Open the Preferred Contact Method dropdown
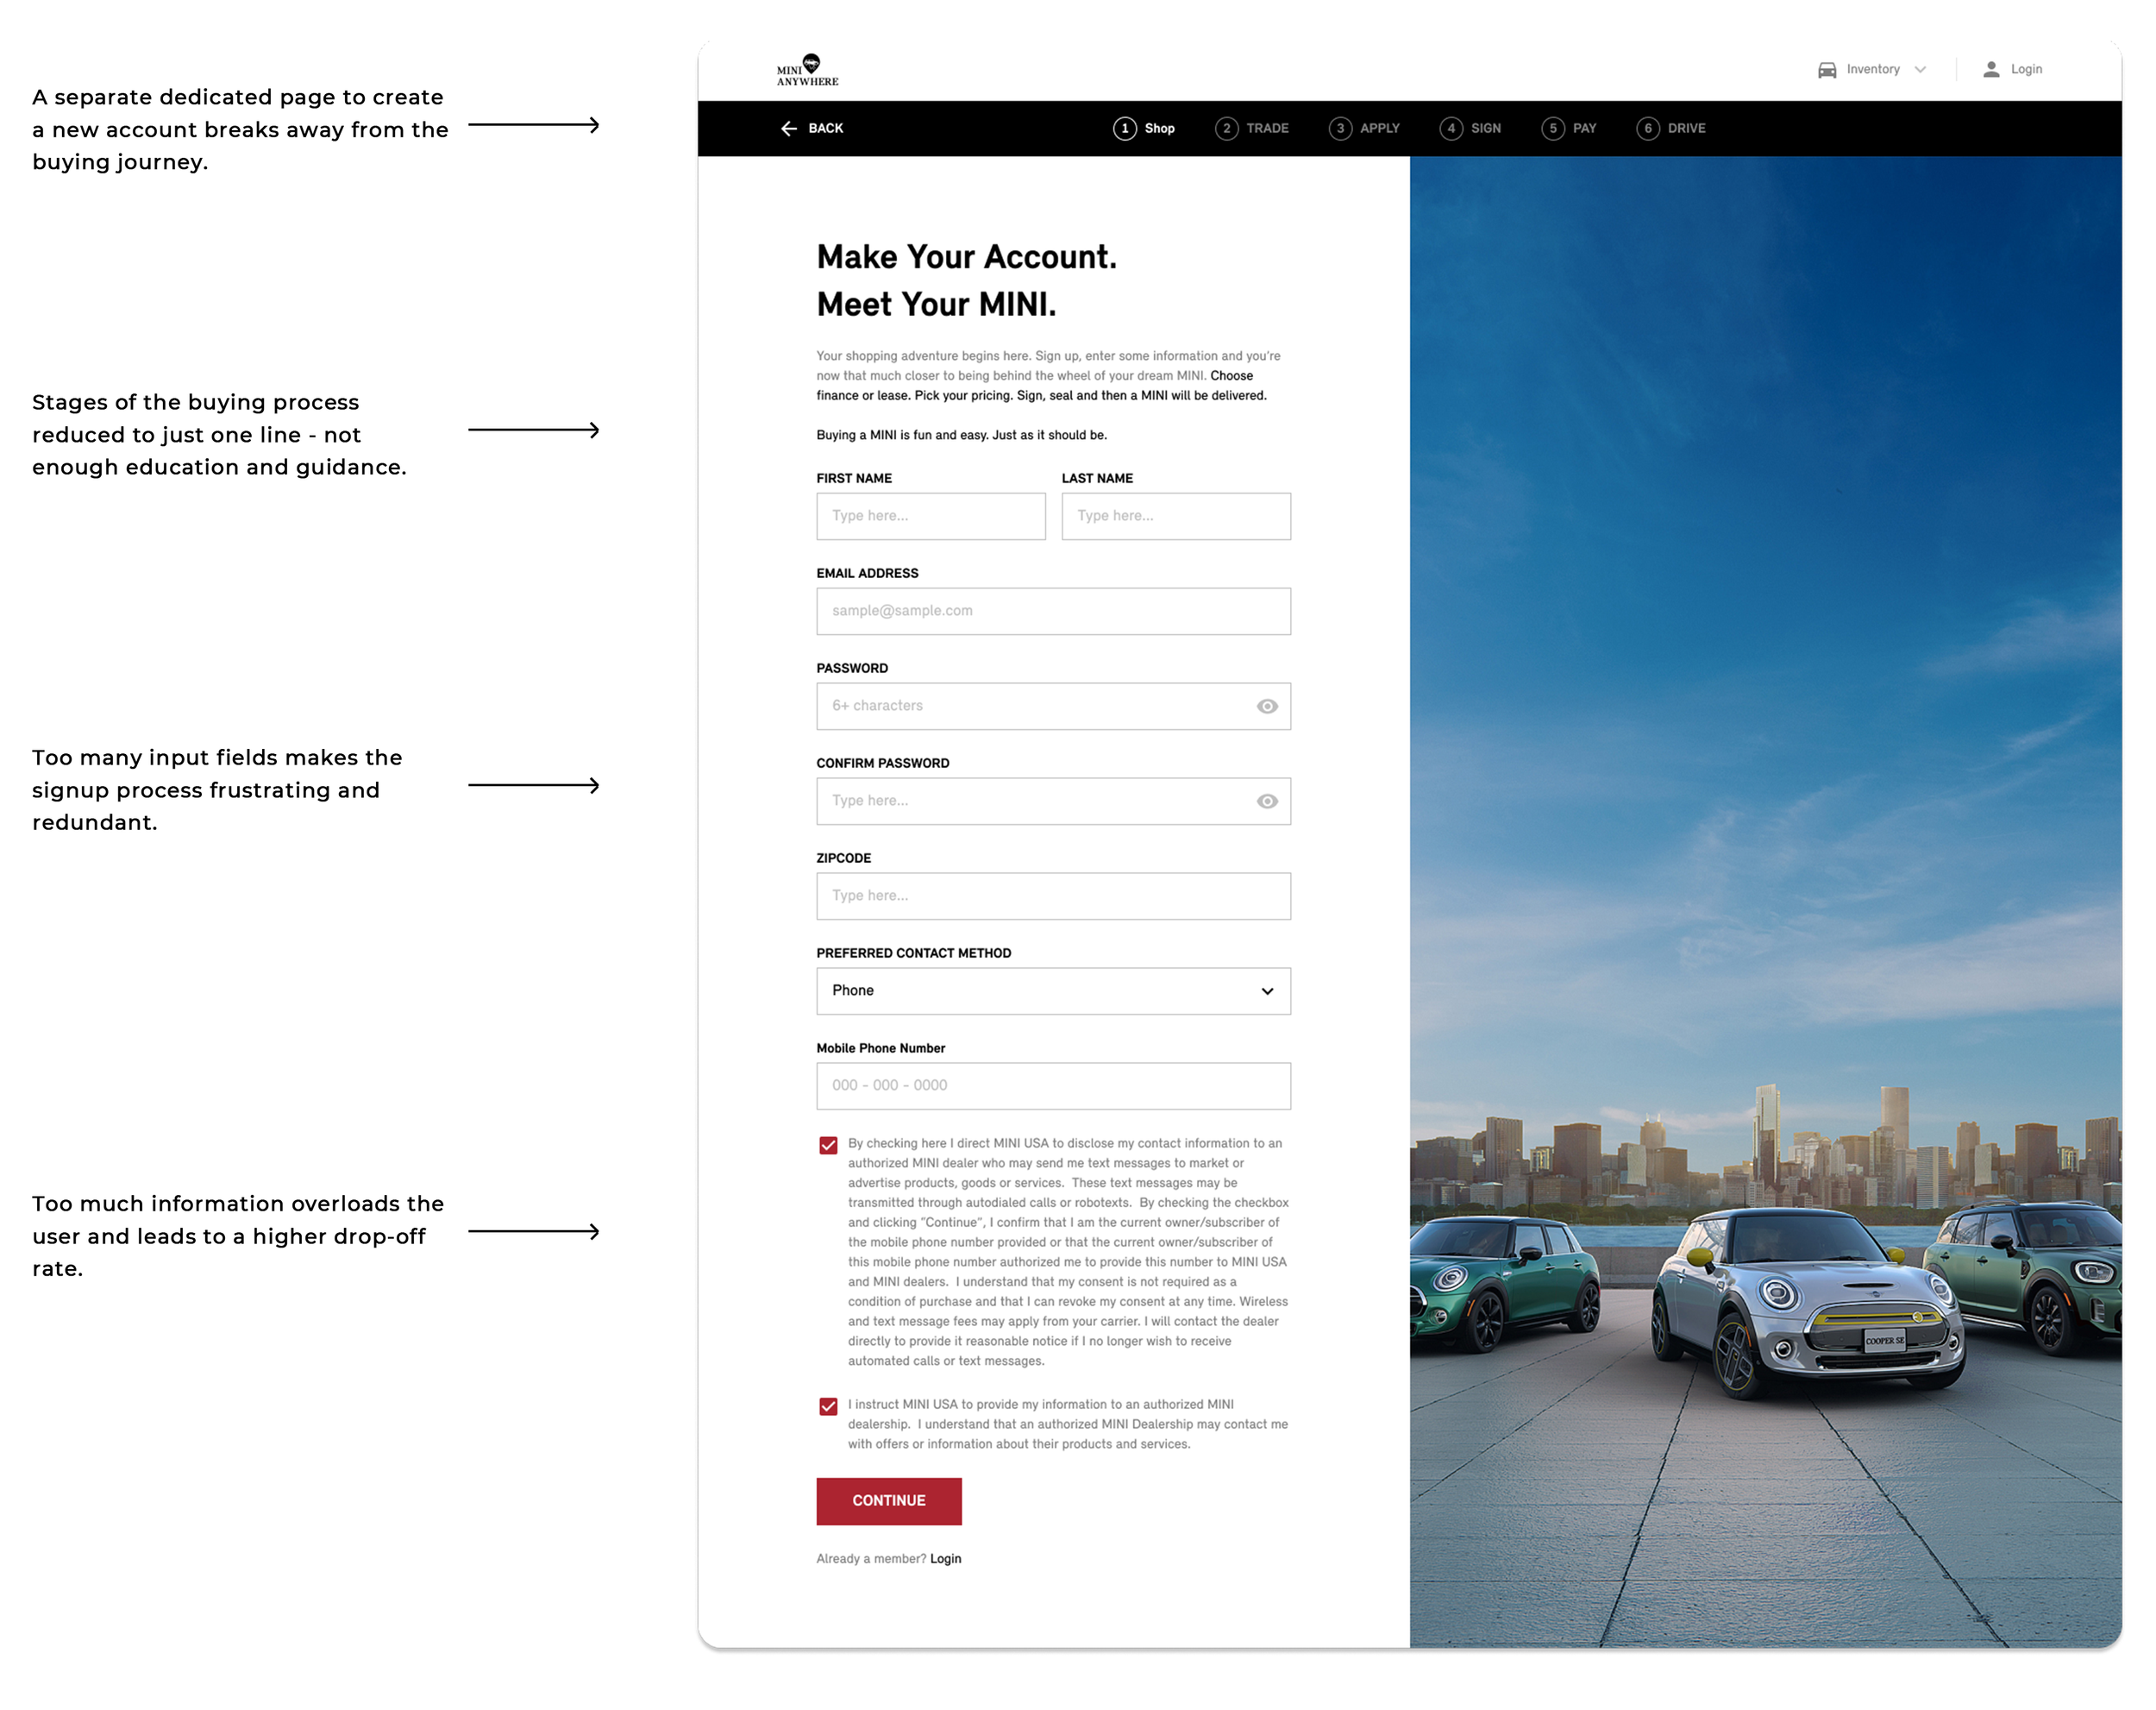2156x1710 pixels. click(x=1052, y=990)
